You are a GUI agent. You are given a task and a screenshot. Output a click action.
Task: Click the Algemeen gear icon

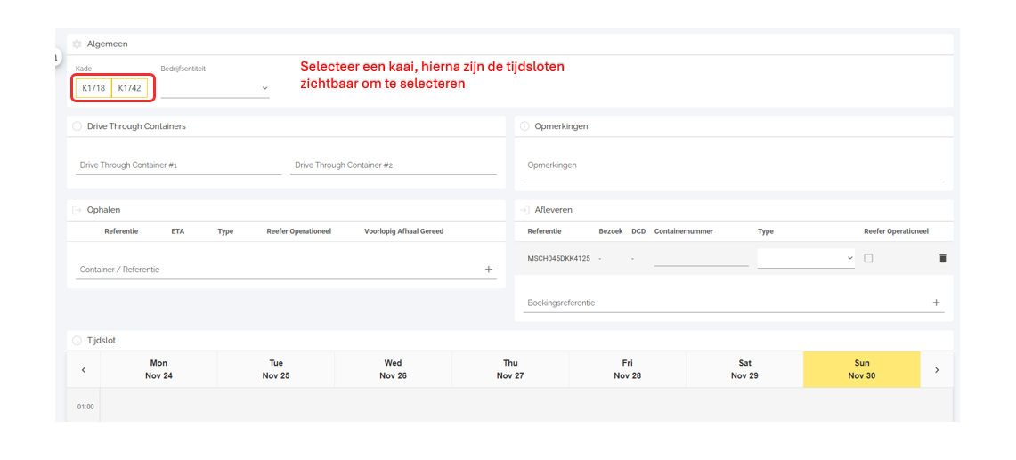77,44
